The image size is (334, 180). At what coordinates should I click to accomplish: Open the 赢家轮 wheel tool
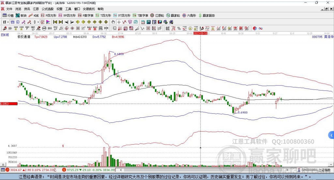[x=173, y=16]
